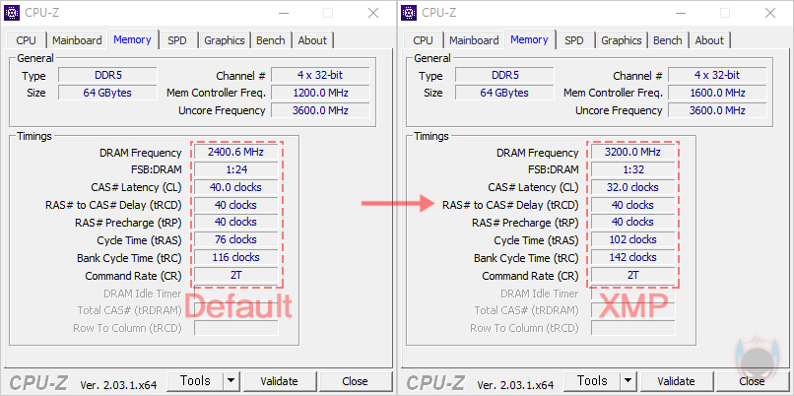Select the SPD tab in right CPU-Z window
Viewport: 794px width, 396px height.
(574, 40)
